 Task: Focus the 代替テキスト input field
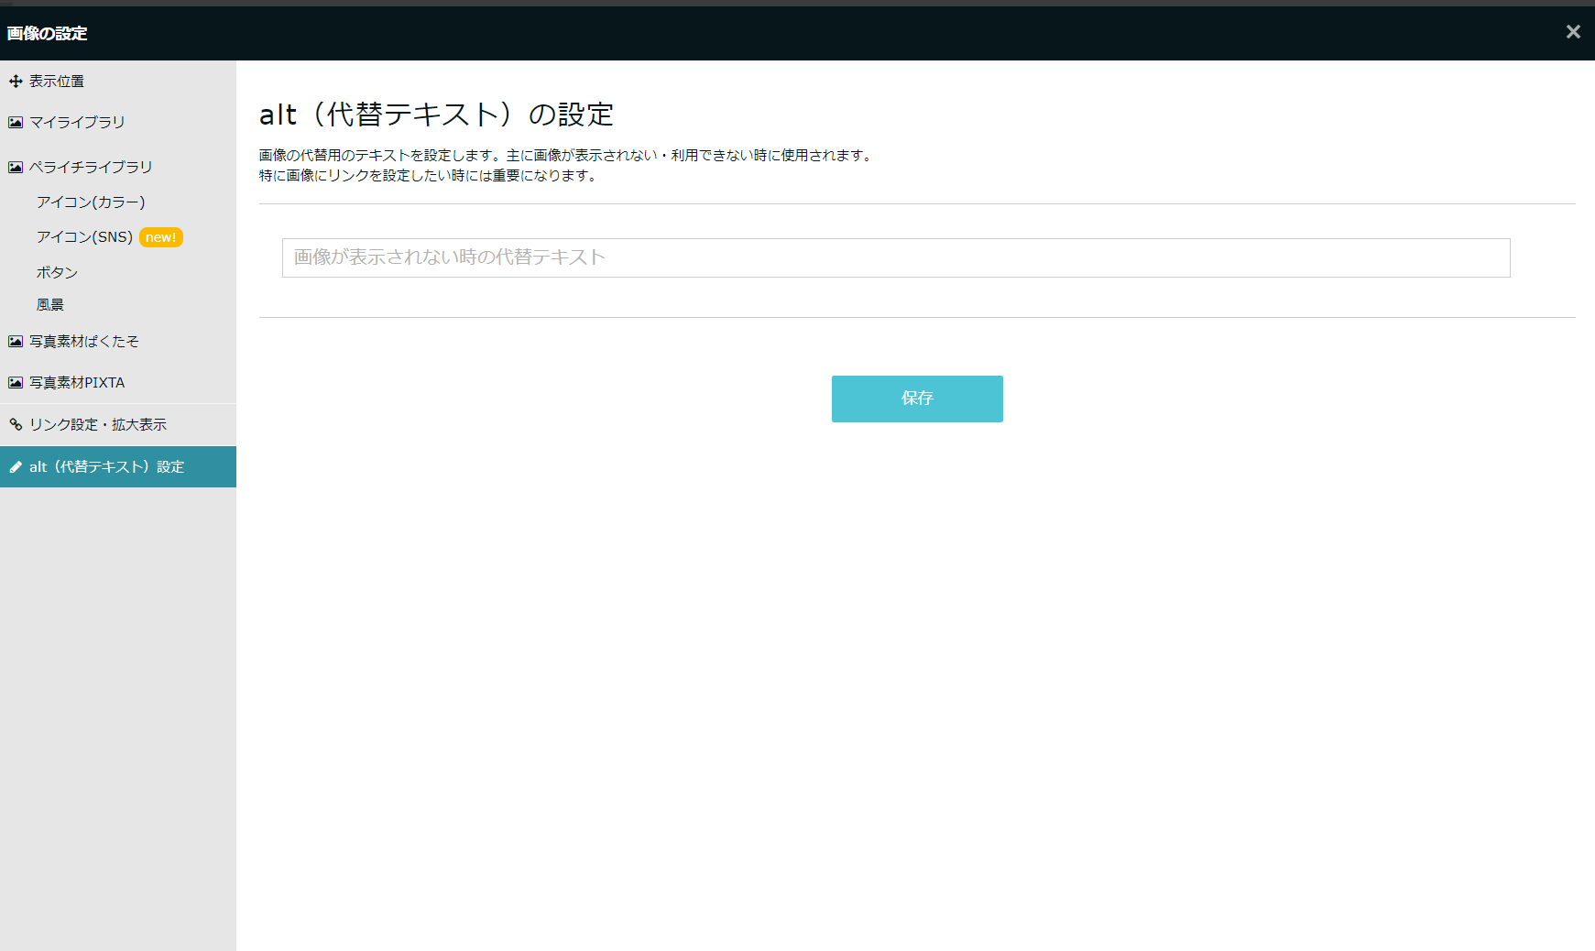coord(896,257)
